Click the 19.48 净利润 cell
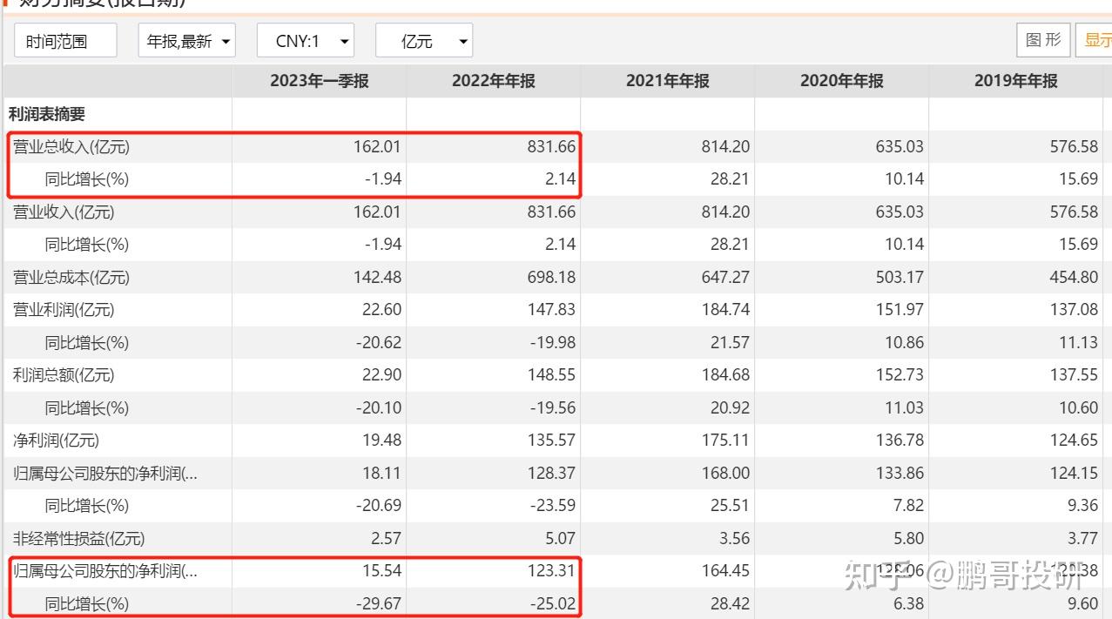Screen dimensions: 1112x619 (x=381, y=441)
